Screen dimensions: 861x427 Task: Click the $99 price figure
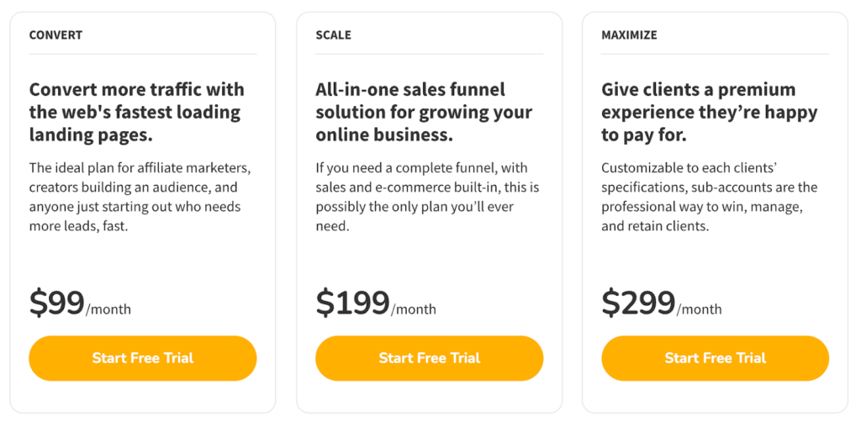tap(56, 303)
